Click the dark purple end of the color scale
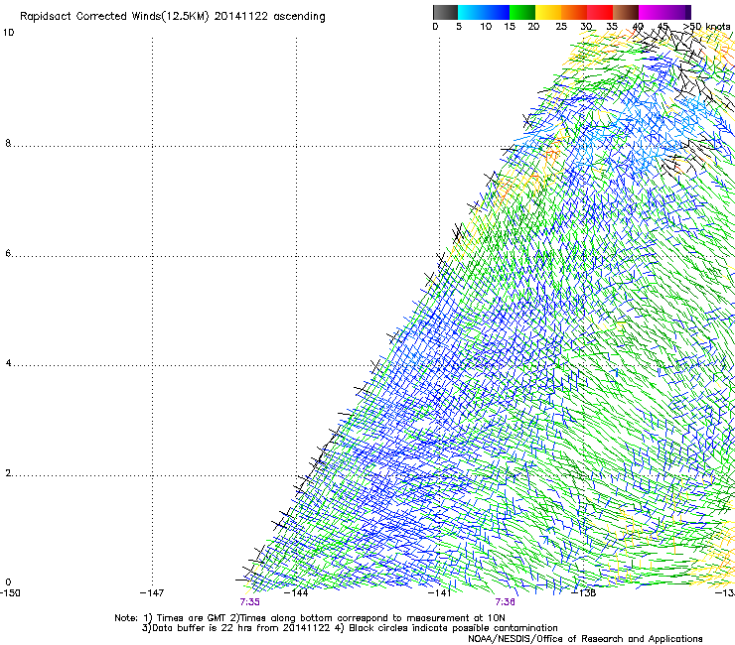Viewport: 735px width, 645px height. point(688,12)
